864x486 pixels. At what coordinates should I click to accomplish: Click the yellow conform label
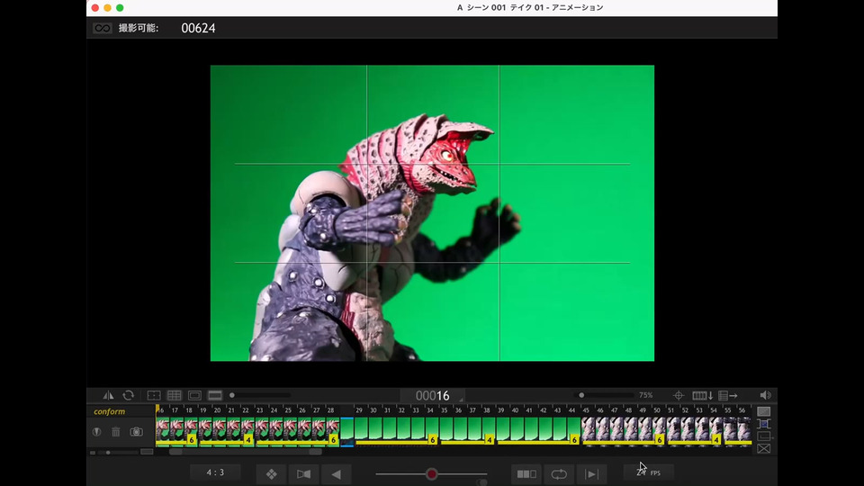coord(109,411)
